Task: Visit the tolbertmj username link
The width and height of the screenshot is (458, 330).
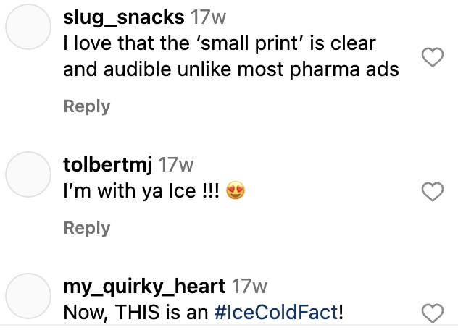Action: tap(107, 165)
